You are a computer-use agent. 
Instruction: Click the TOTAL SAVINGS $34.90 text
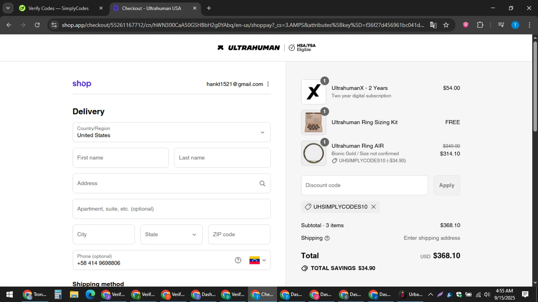343,268
